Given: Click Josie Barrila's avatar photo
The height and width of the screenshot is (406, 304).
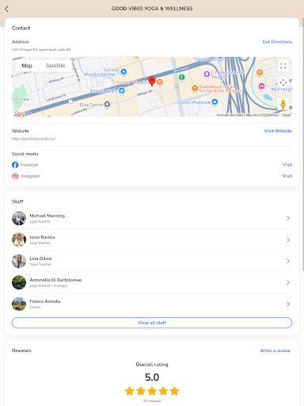Looking at the screenshot, I should (x=19, y=239).
